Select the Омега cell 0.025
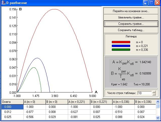 click(12, 117)
